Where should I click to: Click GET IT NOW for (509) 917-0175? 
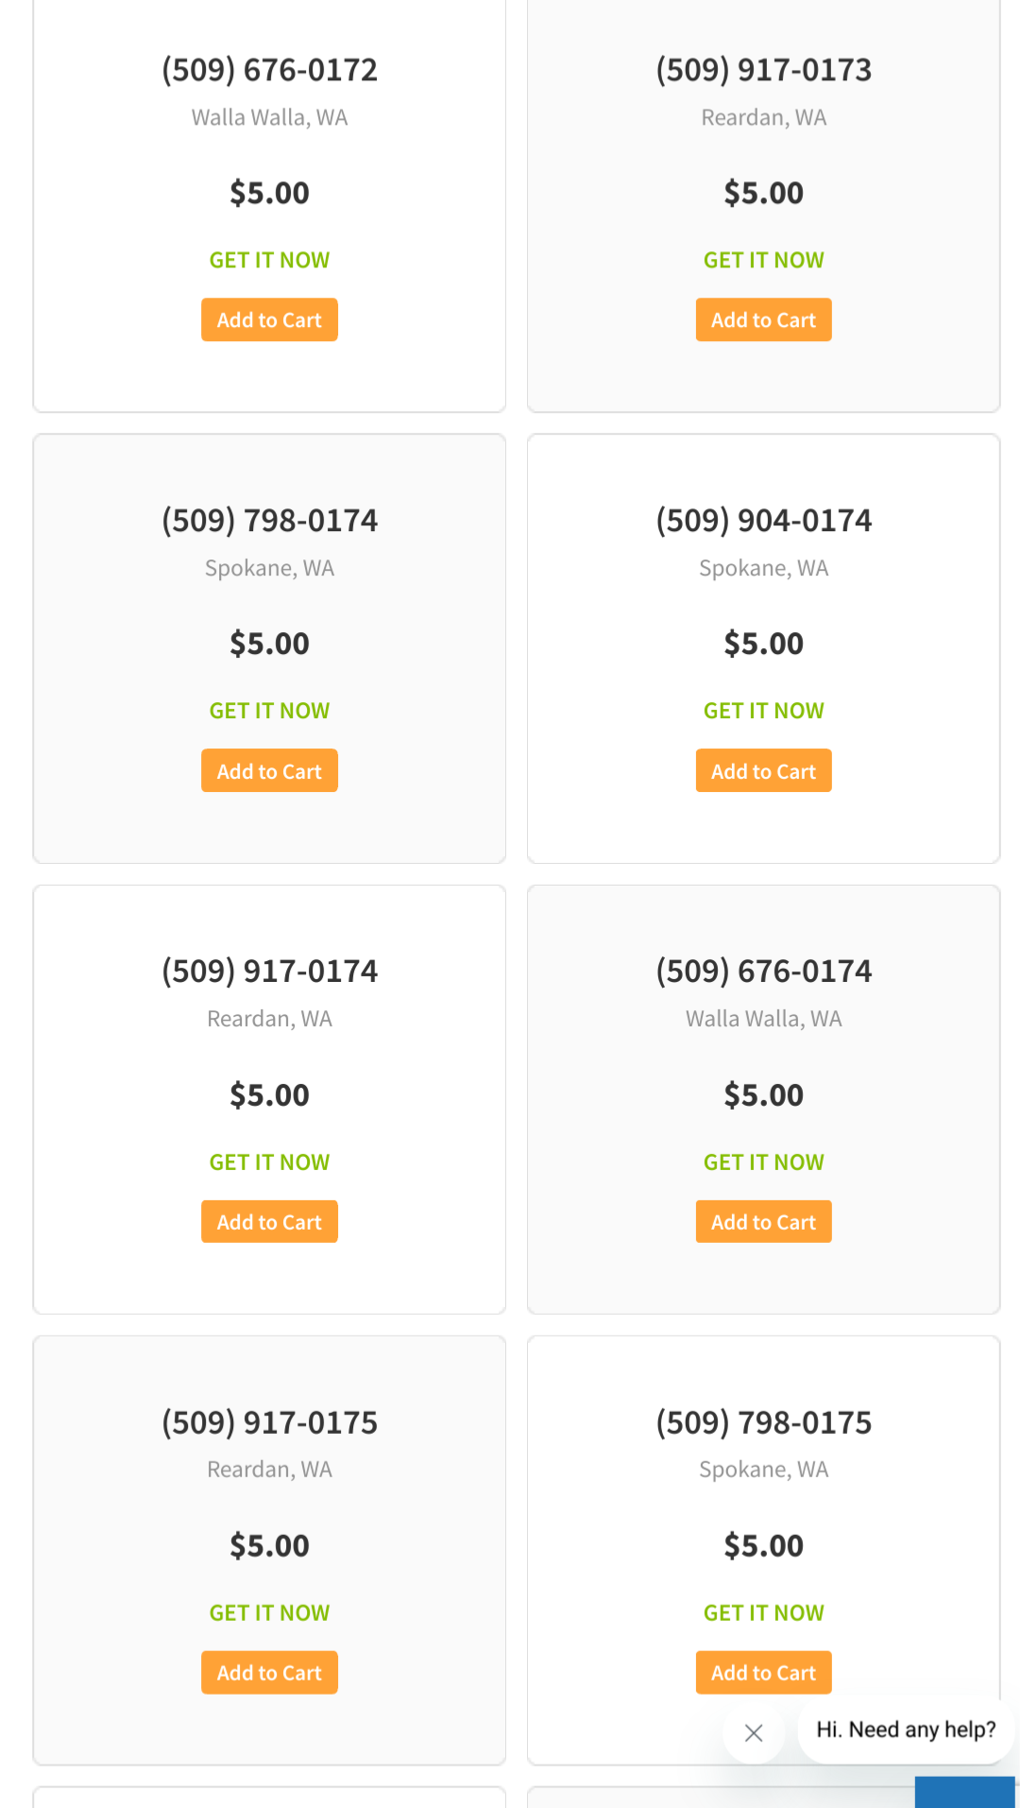269,1613
